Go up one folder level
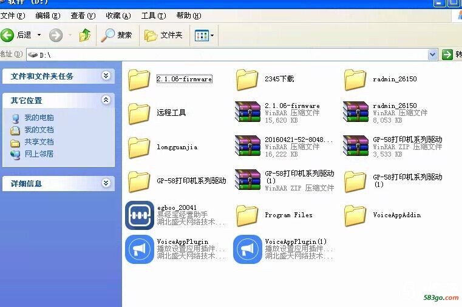Screen dimensions: 462x307 coord(85,35)
